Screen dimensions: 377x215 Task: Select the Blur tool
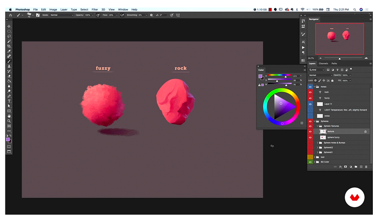(x=9, y=86)
